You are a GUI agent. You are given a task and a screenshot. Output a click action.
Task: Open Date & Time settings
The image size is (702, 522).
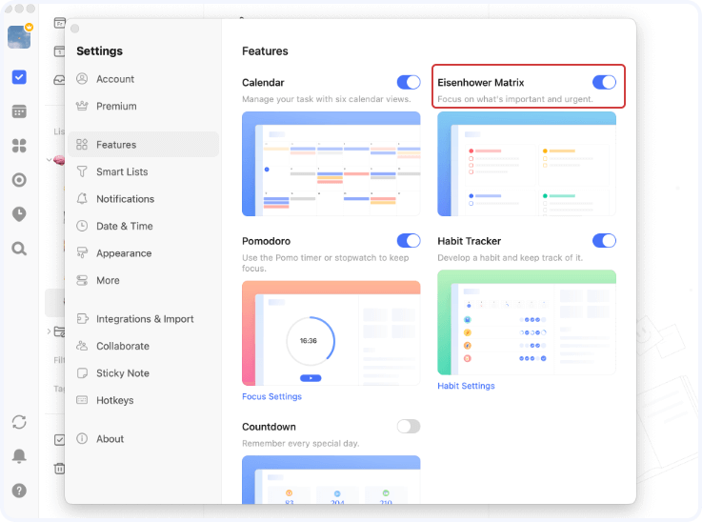[143, 226]
